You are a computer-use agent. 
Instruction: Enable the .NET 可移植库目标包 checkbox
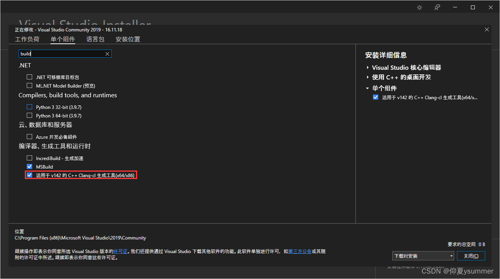coord(29,77)
